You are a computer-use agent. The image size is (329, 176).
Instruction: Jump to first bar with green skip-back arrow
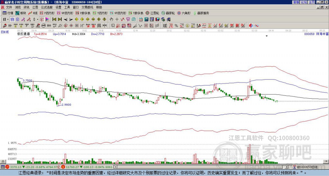click(54, 19)
